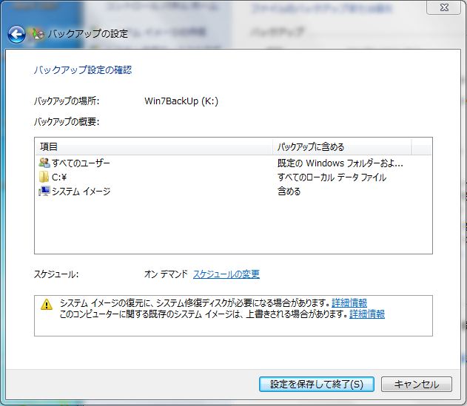
Task: Click the キャンセル button
Action: pos(417,384)
